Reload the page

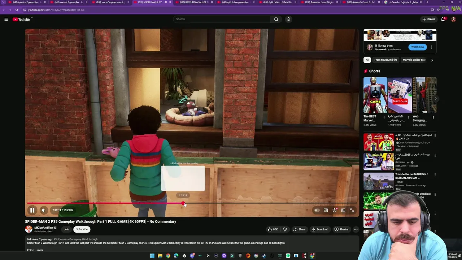[x=17, y=10]
